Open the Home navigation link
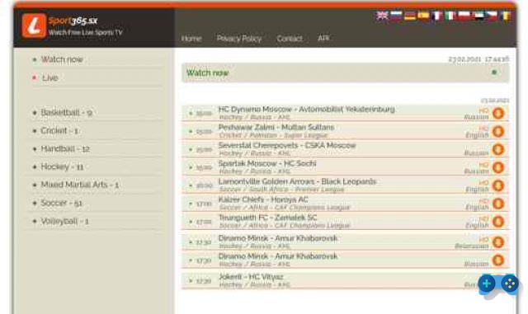 (191, 39)
